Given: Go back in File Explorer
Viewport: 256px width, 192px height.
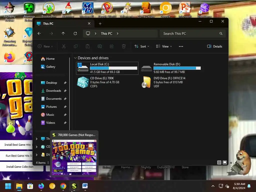Looking at the screenshot, I should click(39, 33).
